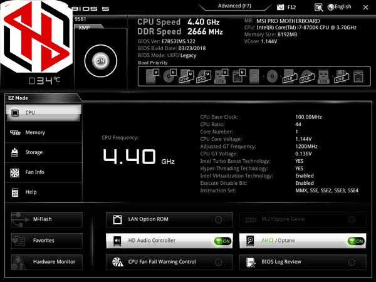This screenshot has height=282, width=376.
Task: Click the large 4.40 GHz CPU Frequency
Action: [138, 157]
